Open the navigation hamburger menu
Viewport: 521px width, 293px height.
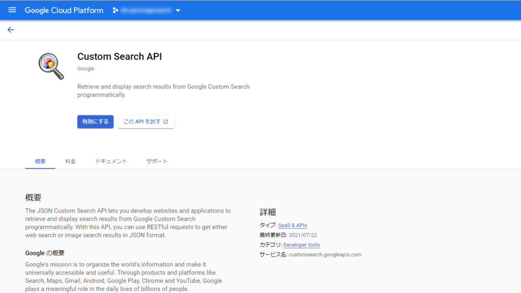pos(12,10)
